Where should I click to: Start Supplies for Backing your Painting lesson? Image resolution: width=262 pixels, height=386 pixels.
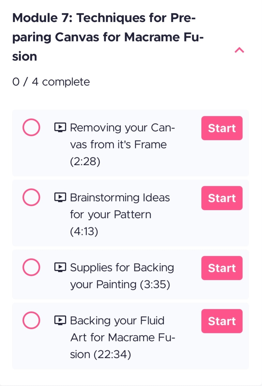[222, 268]
